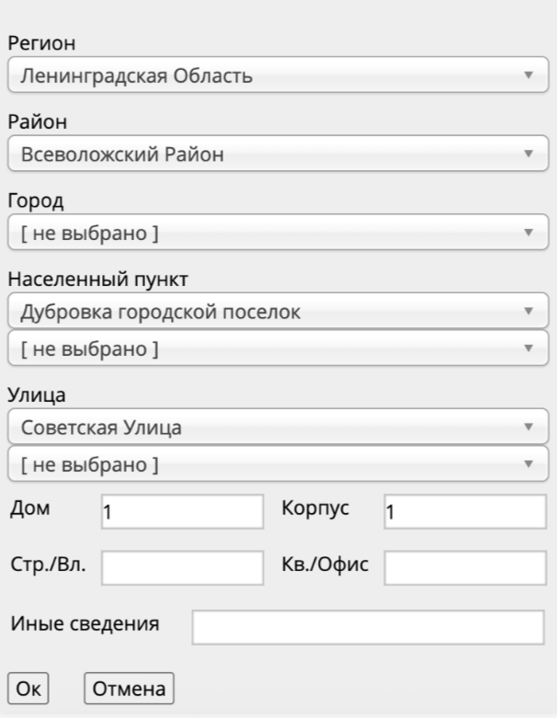Open second Населенный пункт dropdown below Дубровка

pos(278,348)
